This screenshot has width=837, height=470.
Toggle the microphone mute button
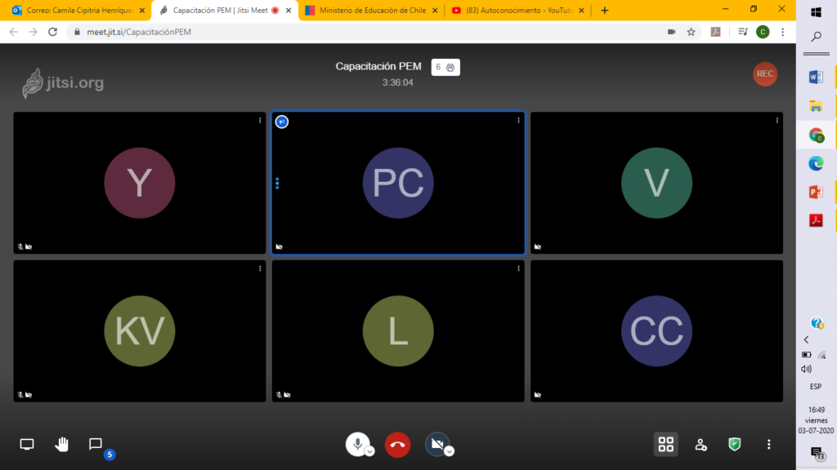356,443
